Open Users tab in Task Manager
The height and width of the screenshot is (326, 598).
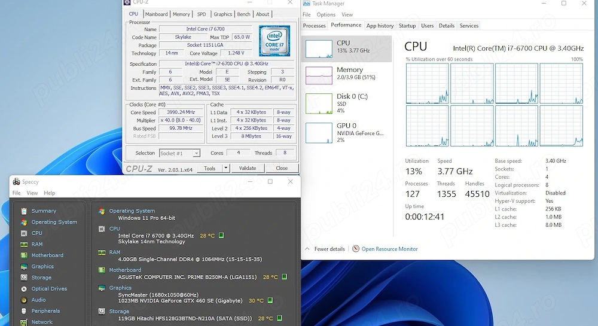coord(427,26)
